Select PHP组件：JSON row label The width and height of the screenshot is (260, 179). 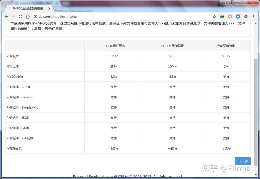tap(18, 117)
